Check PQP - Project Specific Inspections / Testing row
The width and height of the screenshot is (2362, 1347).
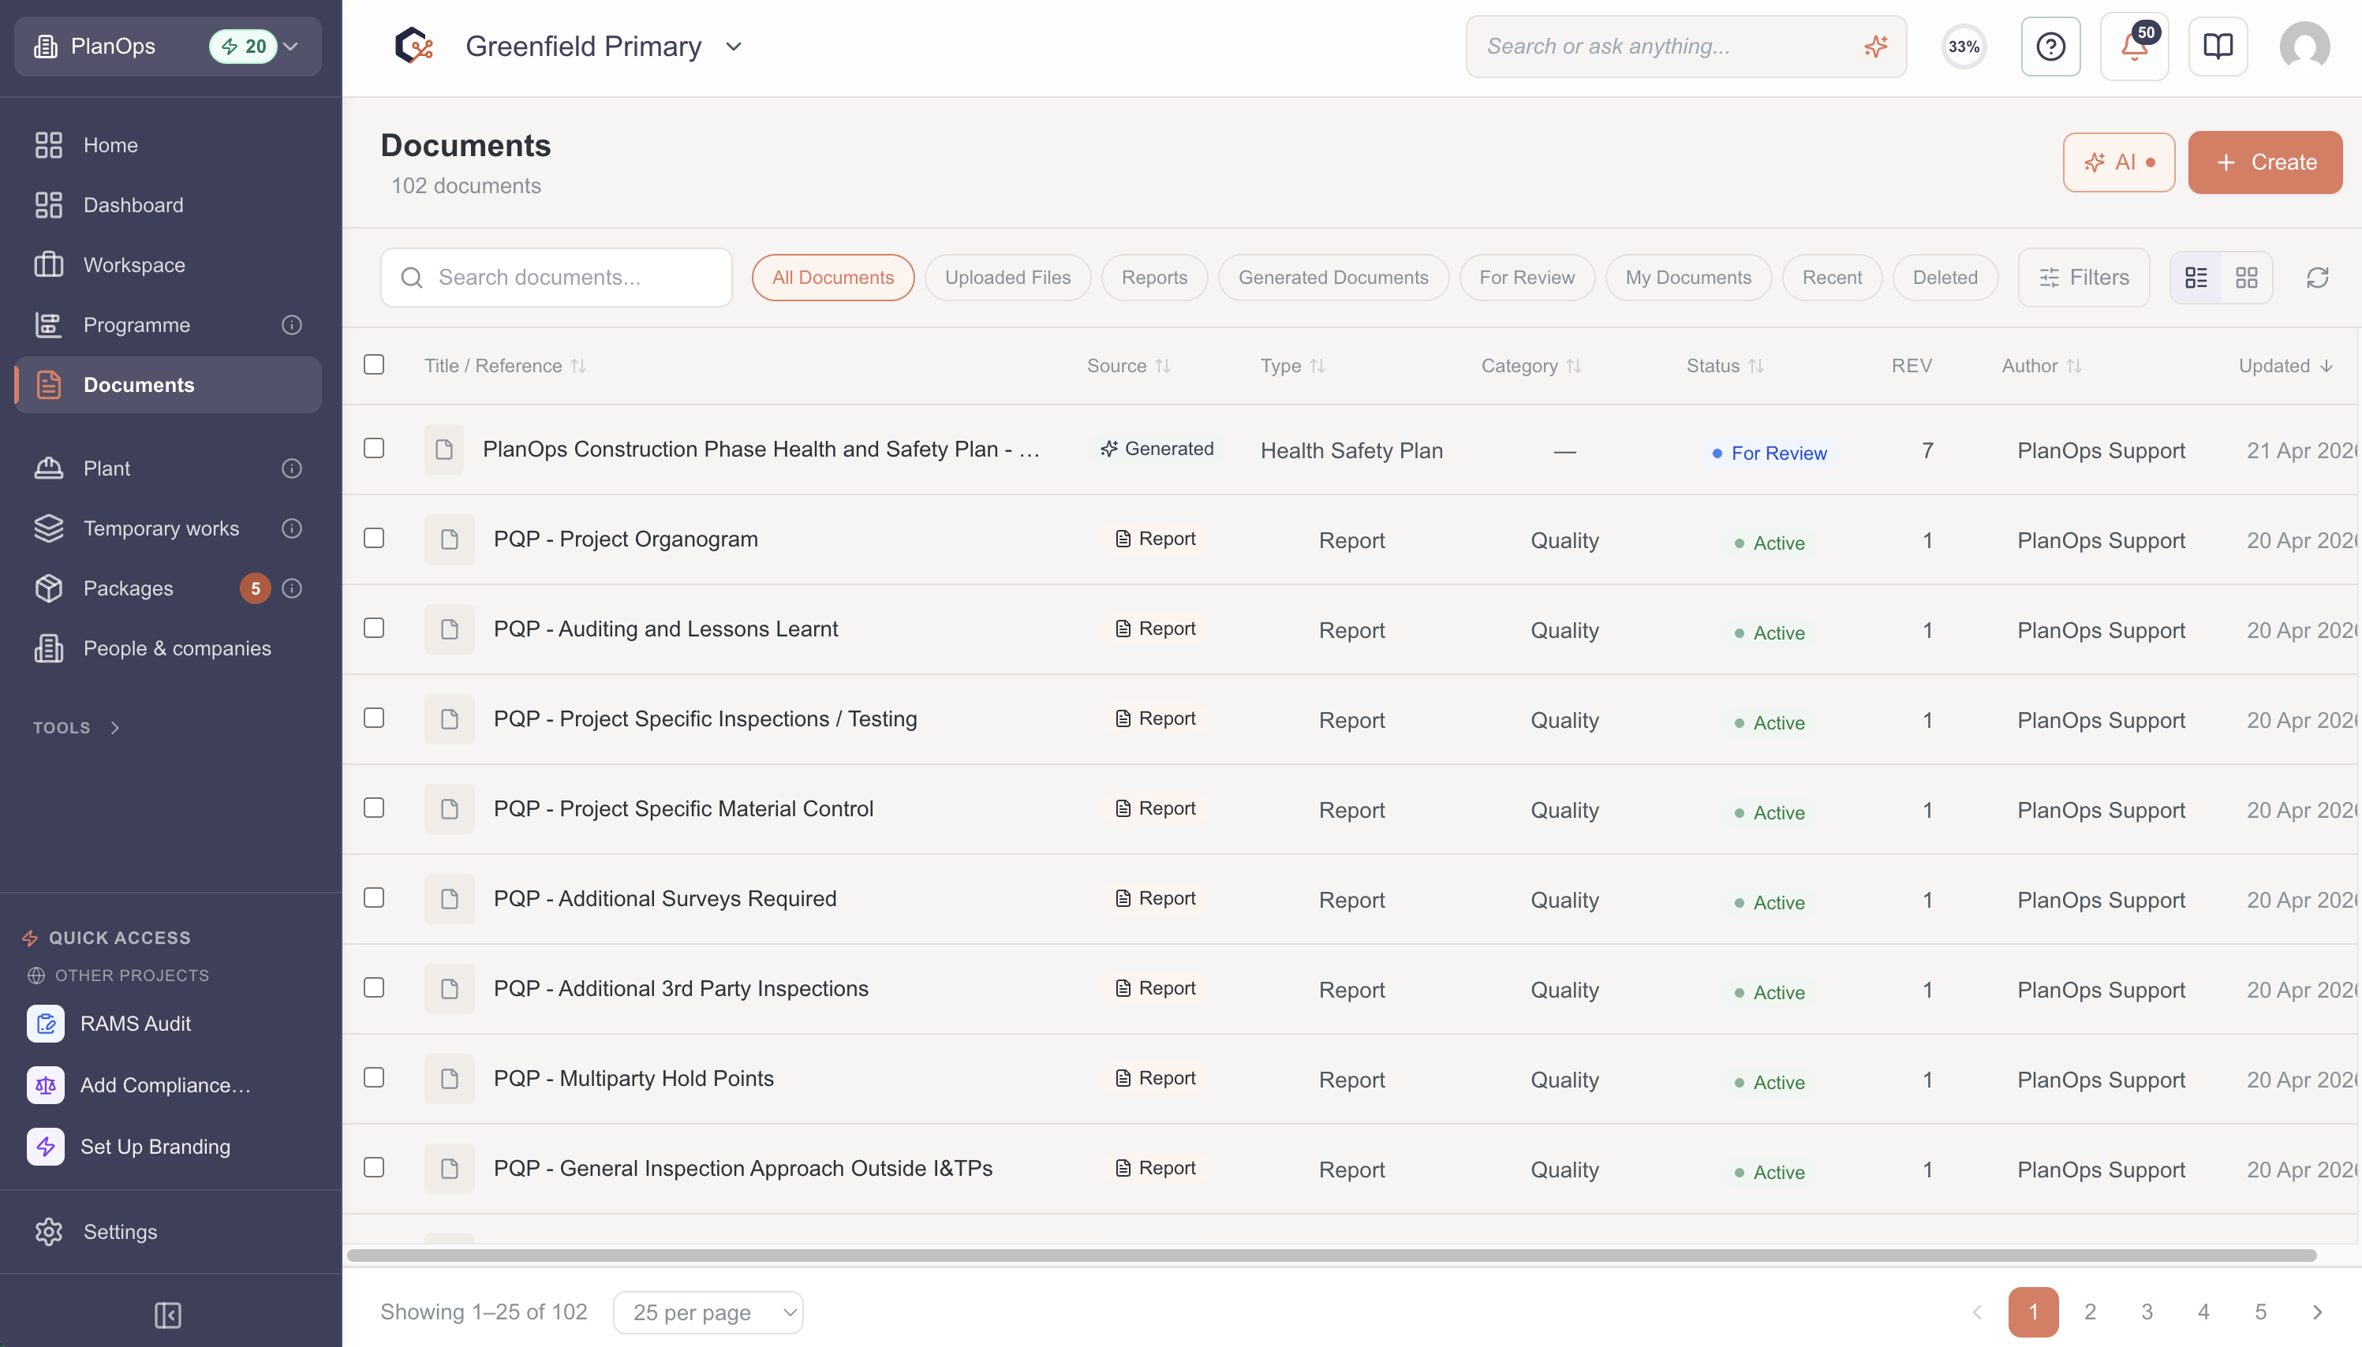[x=374, y=718]
